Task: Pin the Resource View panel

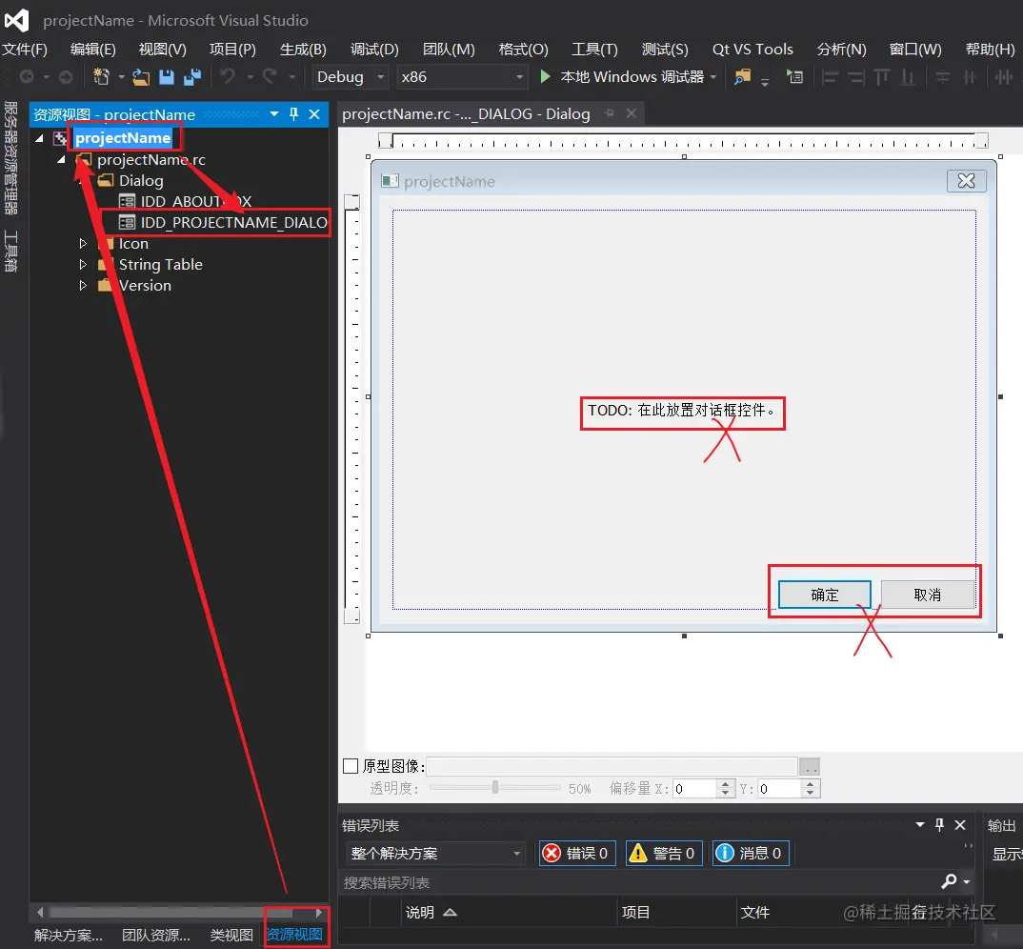Action: 293,114
